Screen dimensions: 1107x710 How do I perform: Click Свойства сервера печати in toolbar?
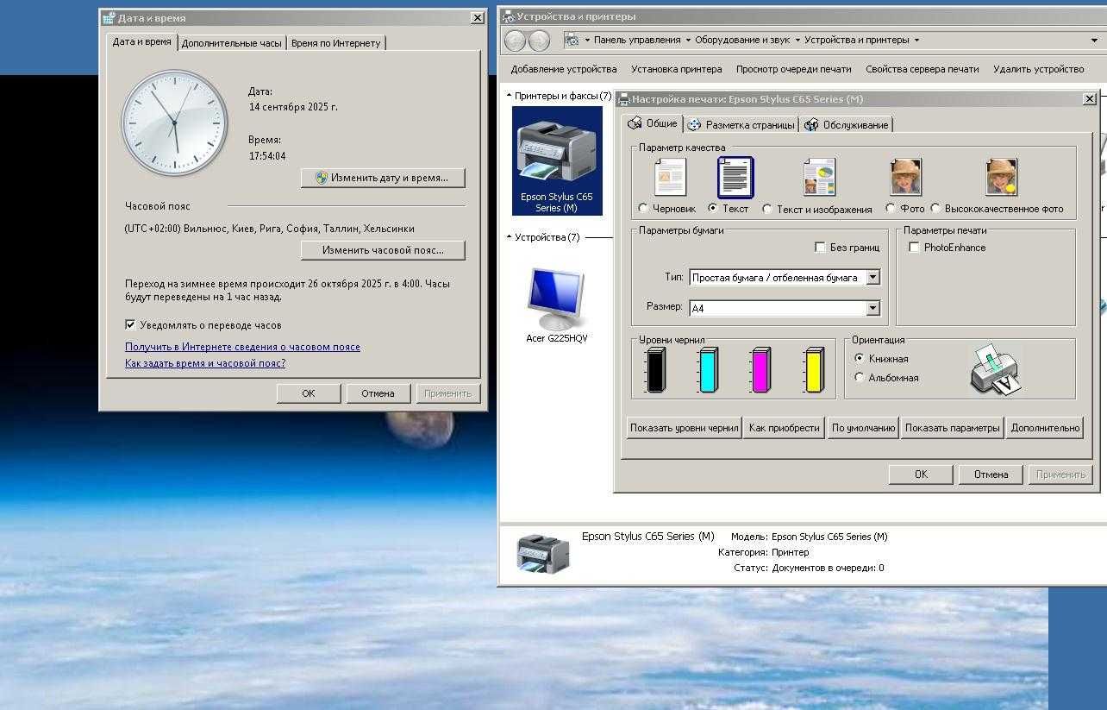tap(922, 69)
